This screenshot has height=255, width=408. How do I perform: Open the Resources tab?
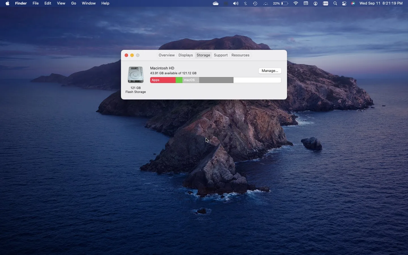tap(240, 55)
